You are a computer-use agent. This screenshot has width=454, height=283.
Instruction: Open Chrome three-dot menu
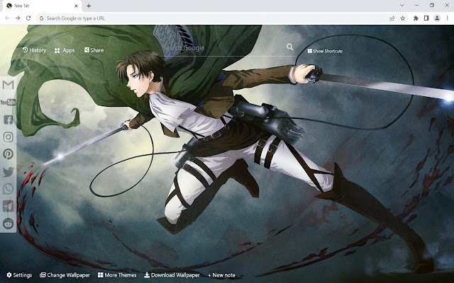tap(448, 18)
